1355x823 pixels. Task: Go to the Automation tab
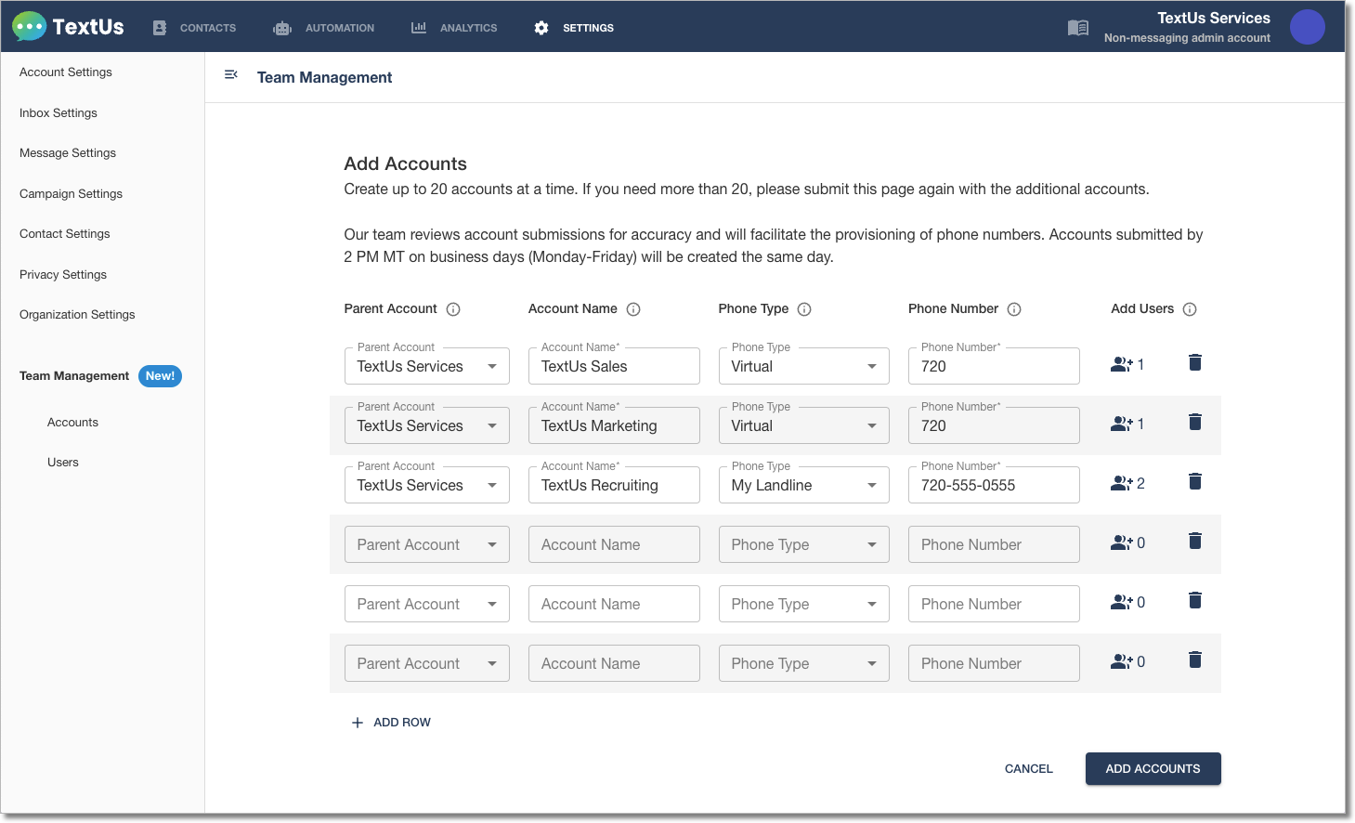point(324,28)
